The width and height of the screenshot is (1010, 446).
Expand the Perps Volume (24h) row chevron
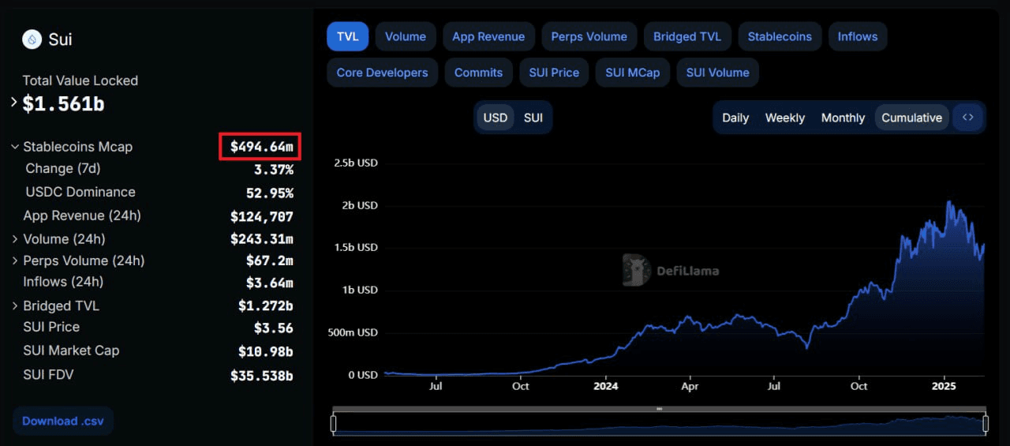15,260
